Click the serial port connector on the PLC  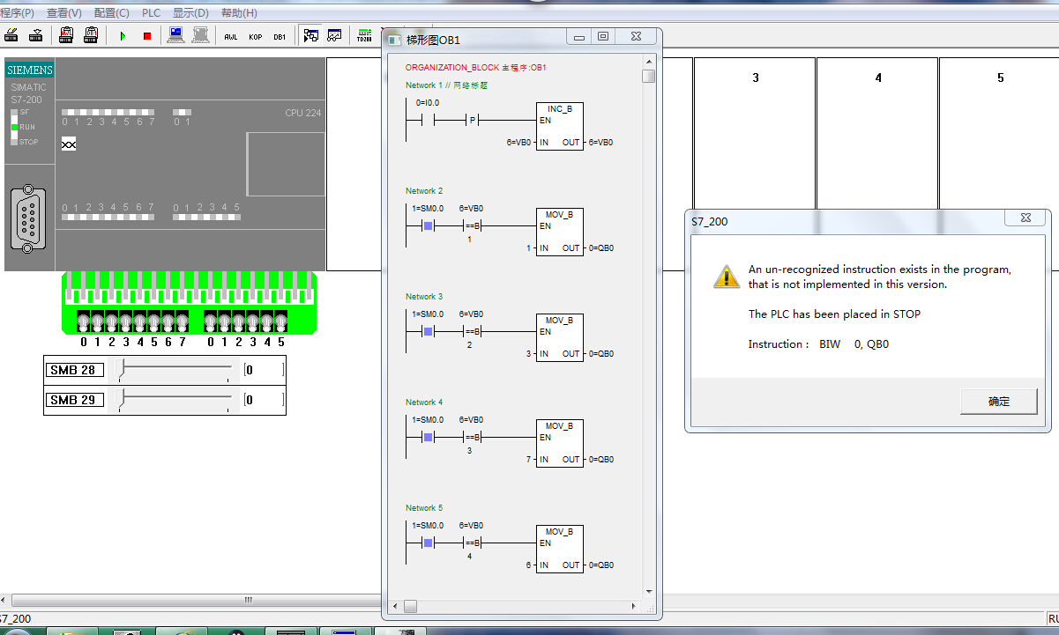pos(29,219)
